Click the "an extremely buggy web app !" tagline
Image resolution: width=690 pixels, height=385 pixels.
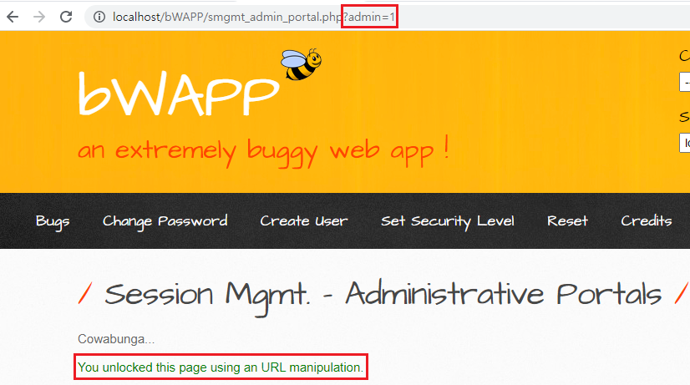point(264,151)
